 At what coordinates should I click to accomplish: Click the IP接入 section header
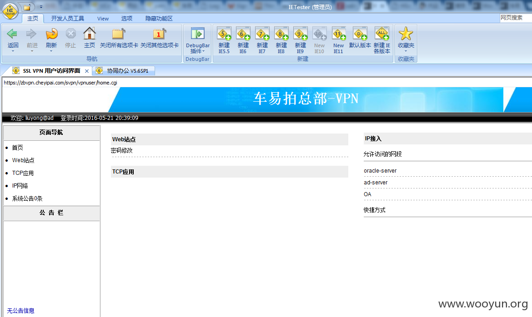pos(448,139)
